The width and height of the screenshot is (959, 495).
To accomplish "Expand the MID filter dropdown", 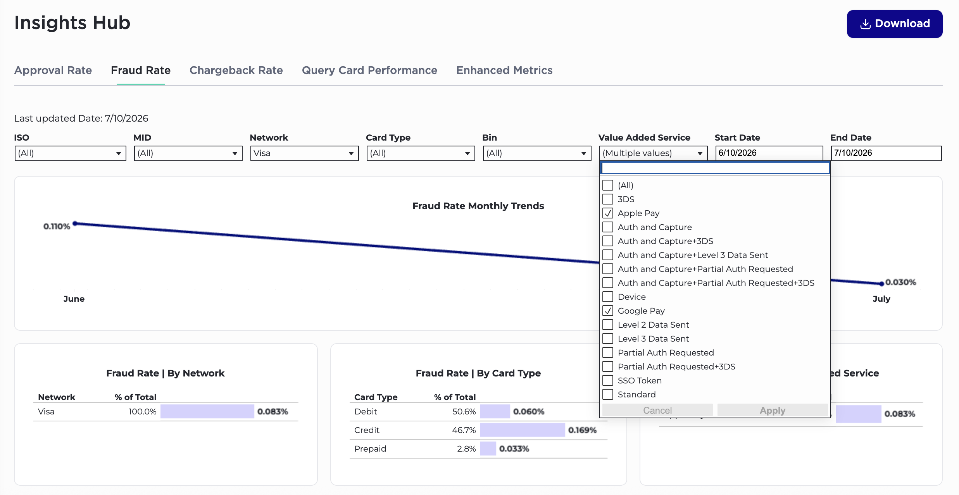I will coord(188,153).
